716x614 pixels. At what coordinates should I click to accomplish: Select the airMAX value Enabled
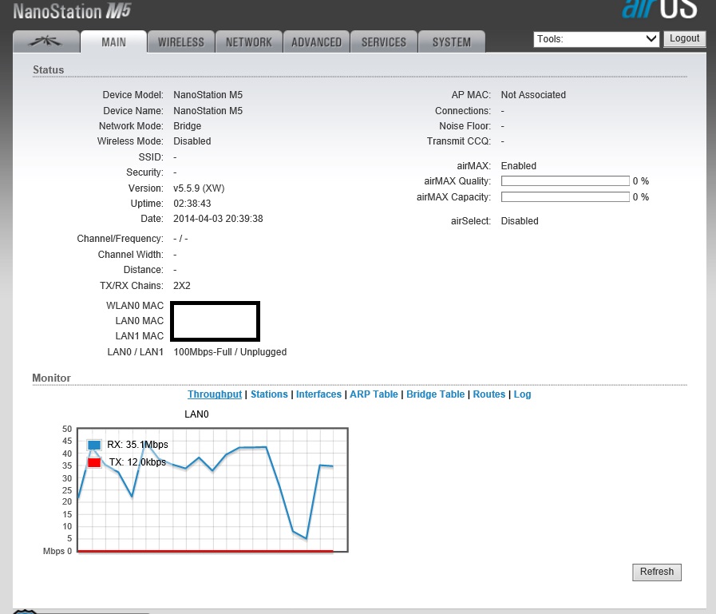(x=519, y=166)
